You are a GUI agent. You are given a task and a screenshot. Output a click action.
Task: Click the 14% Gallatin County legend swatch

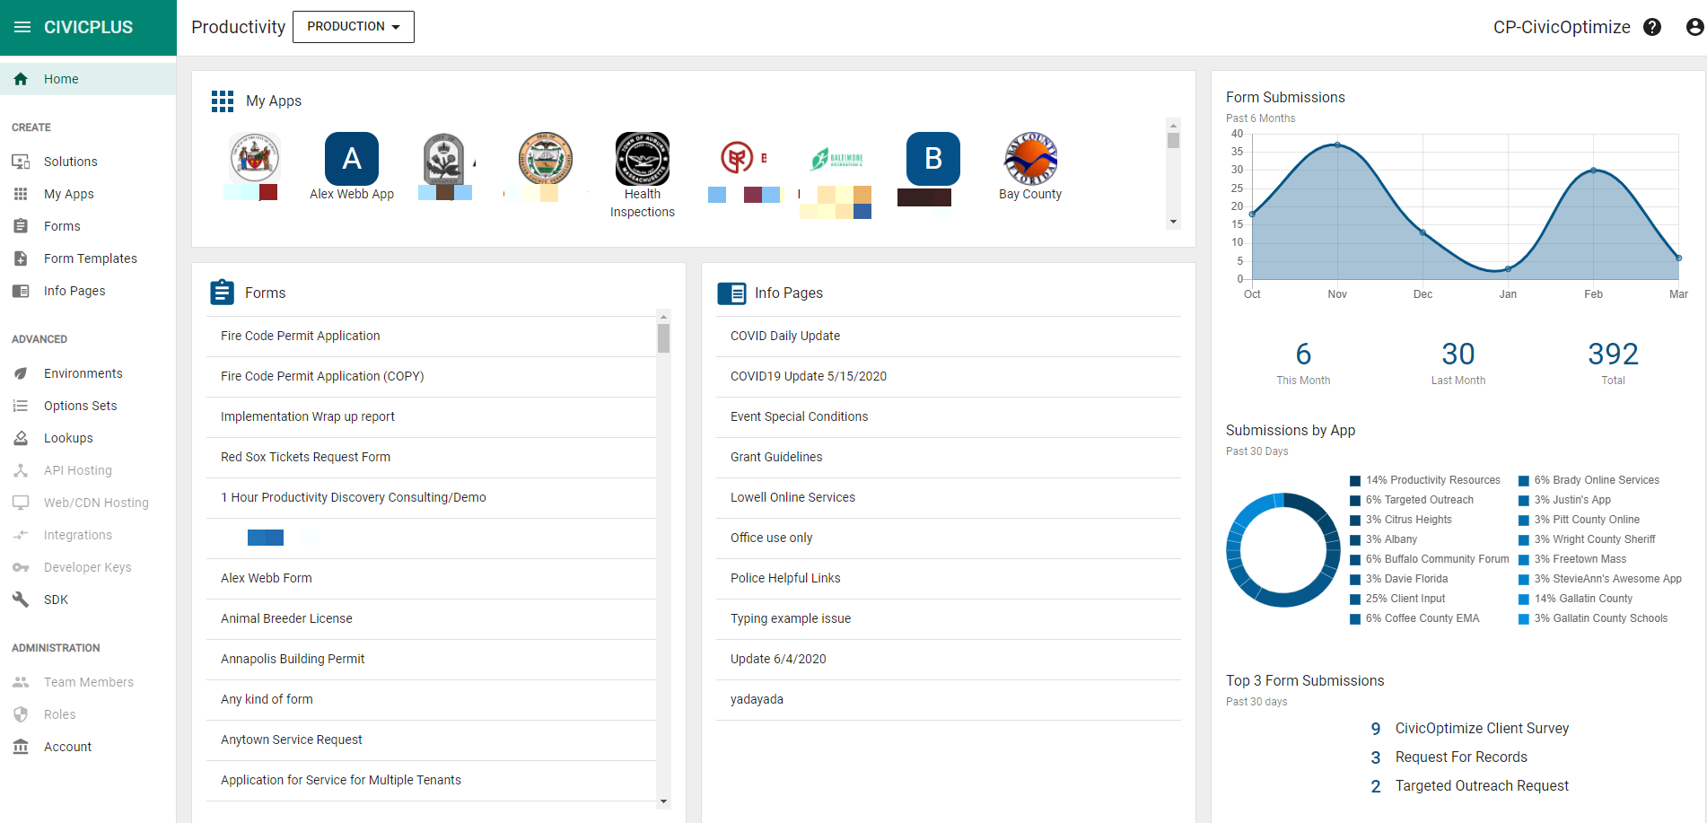[x=1524, y=599]
